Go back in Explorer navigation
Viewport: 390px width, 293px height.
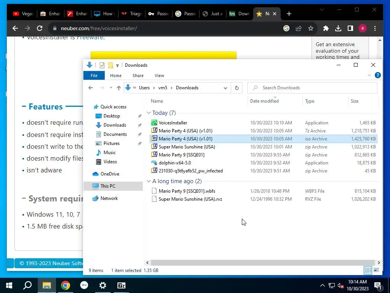(91, 88)
